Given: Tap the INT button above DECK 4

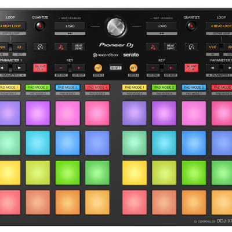Looking at the screenshot, I should tap(133, 68).
